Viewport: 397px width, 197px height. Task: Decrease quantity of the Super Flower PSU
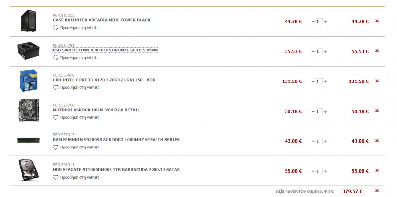coord(313,52)
